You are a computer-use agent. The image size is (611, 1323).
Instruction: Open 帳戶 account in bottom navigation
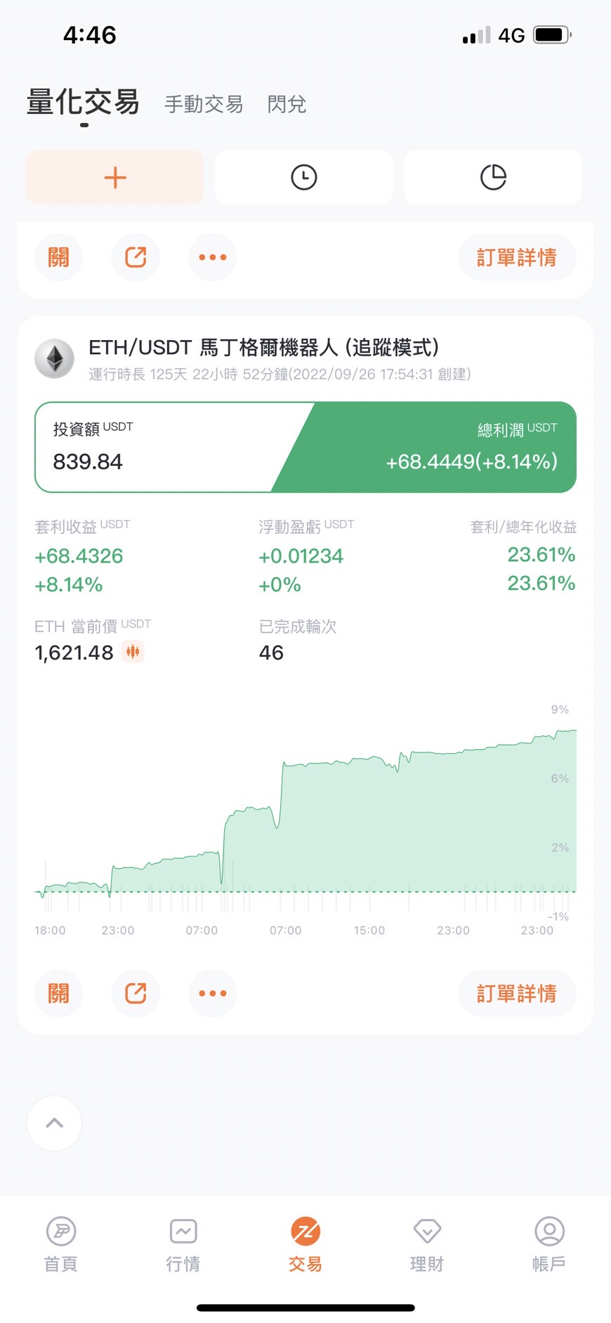pyautogui.click(x=549, y=1245)
